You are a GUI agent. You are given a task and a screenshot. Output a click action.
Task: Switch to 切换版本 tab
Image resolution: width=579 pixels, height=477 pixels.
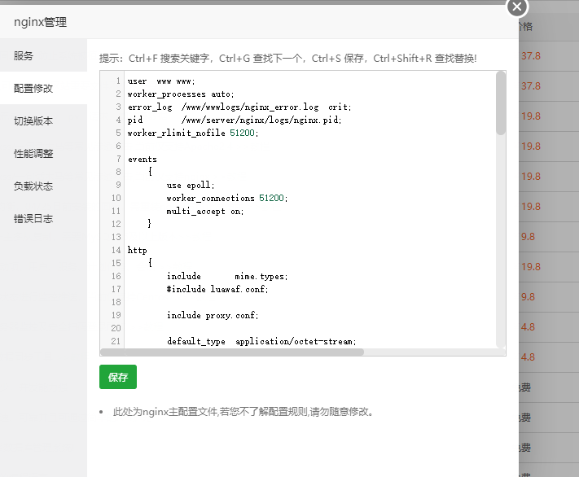pos(44,120)
